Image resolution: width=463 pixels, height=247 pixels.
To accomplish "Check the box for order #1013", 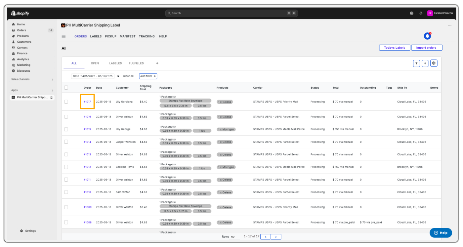I will tap(66, 154).
